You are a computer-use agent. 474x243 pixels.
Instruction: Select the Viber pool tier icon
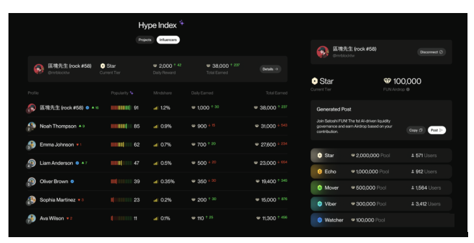(x=320, y=204)
